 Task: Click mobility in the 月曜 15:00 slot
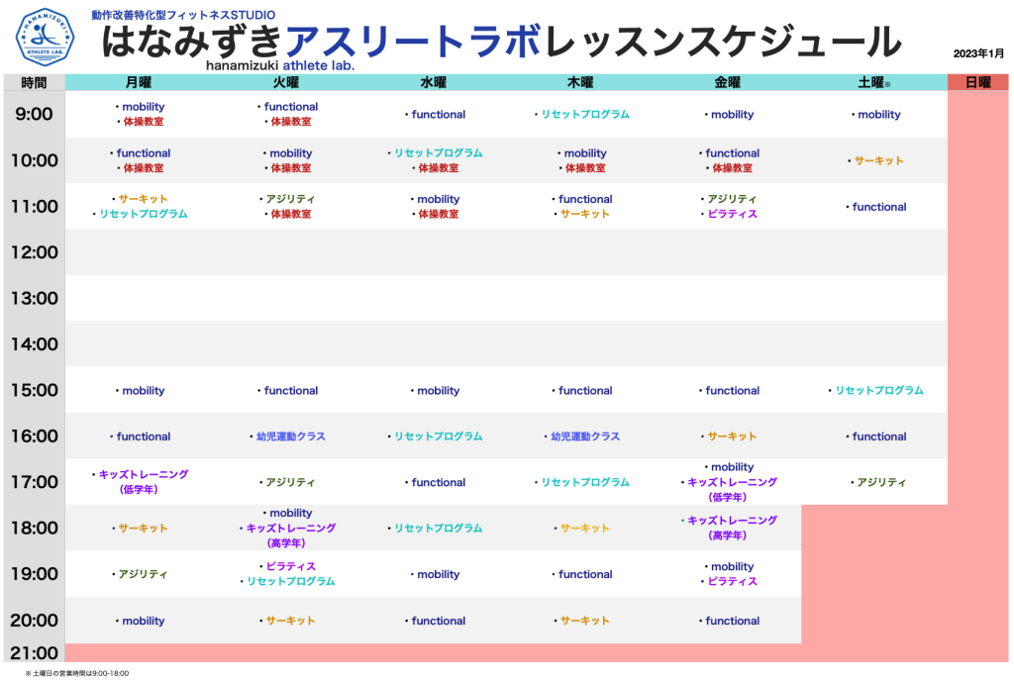tap(144, 390)
